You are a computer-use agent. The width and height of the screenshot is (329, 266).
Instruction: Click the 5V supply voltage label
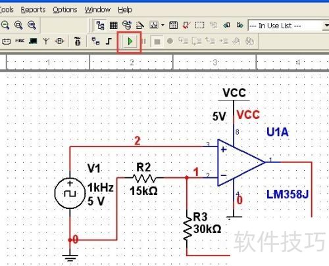(219, 116)
